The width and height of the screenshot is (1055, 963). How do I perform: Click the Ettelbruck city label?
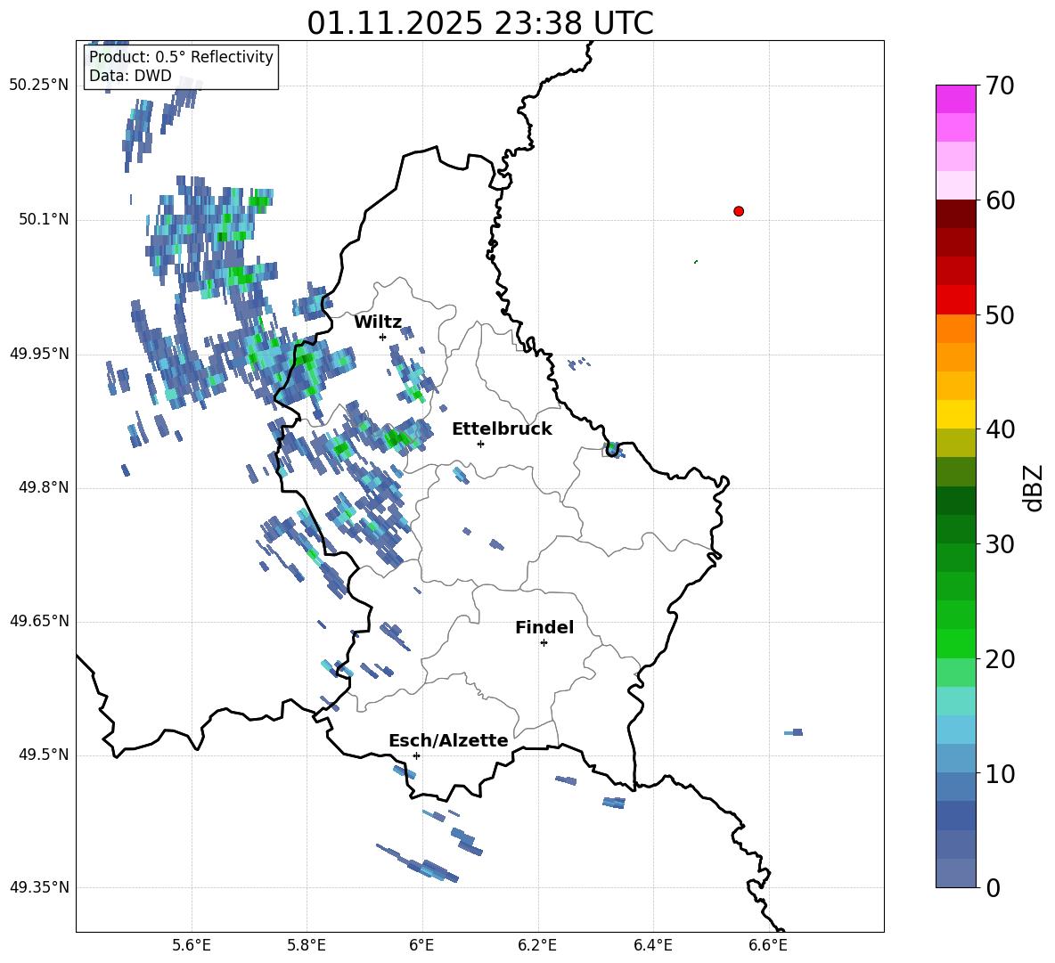pyautogui.click(x=502, y=429)
